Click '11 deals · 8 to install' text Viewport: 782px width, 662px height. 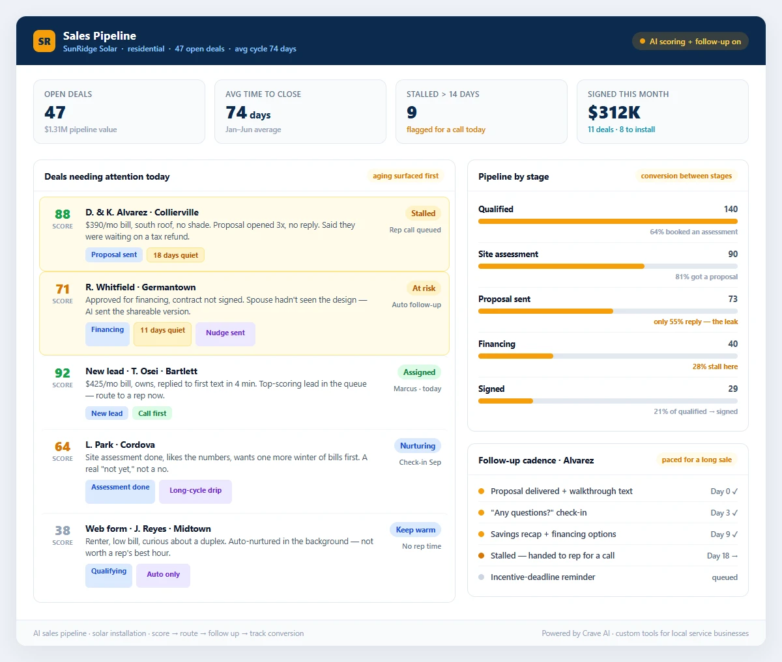coord(621,130)
